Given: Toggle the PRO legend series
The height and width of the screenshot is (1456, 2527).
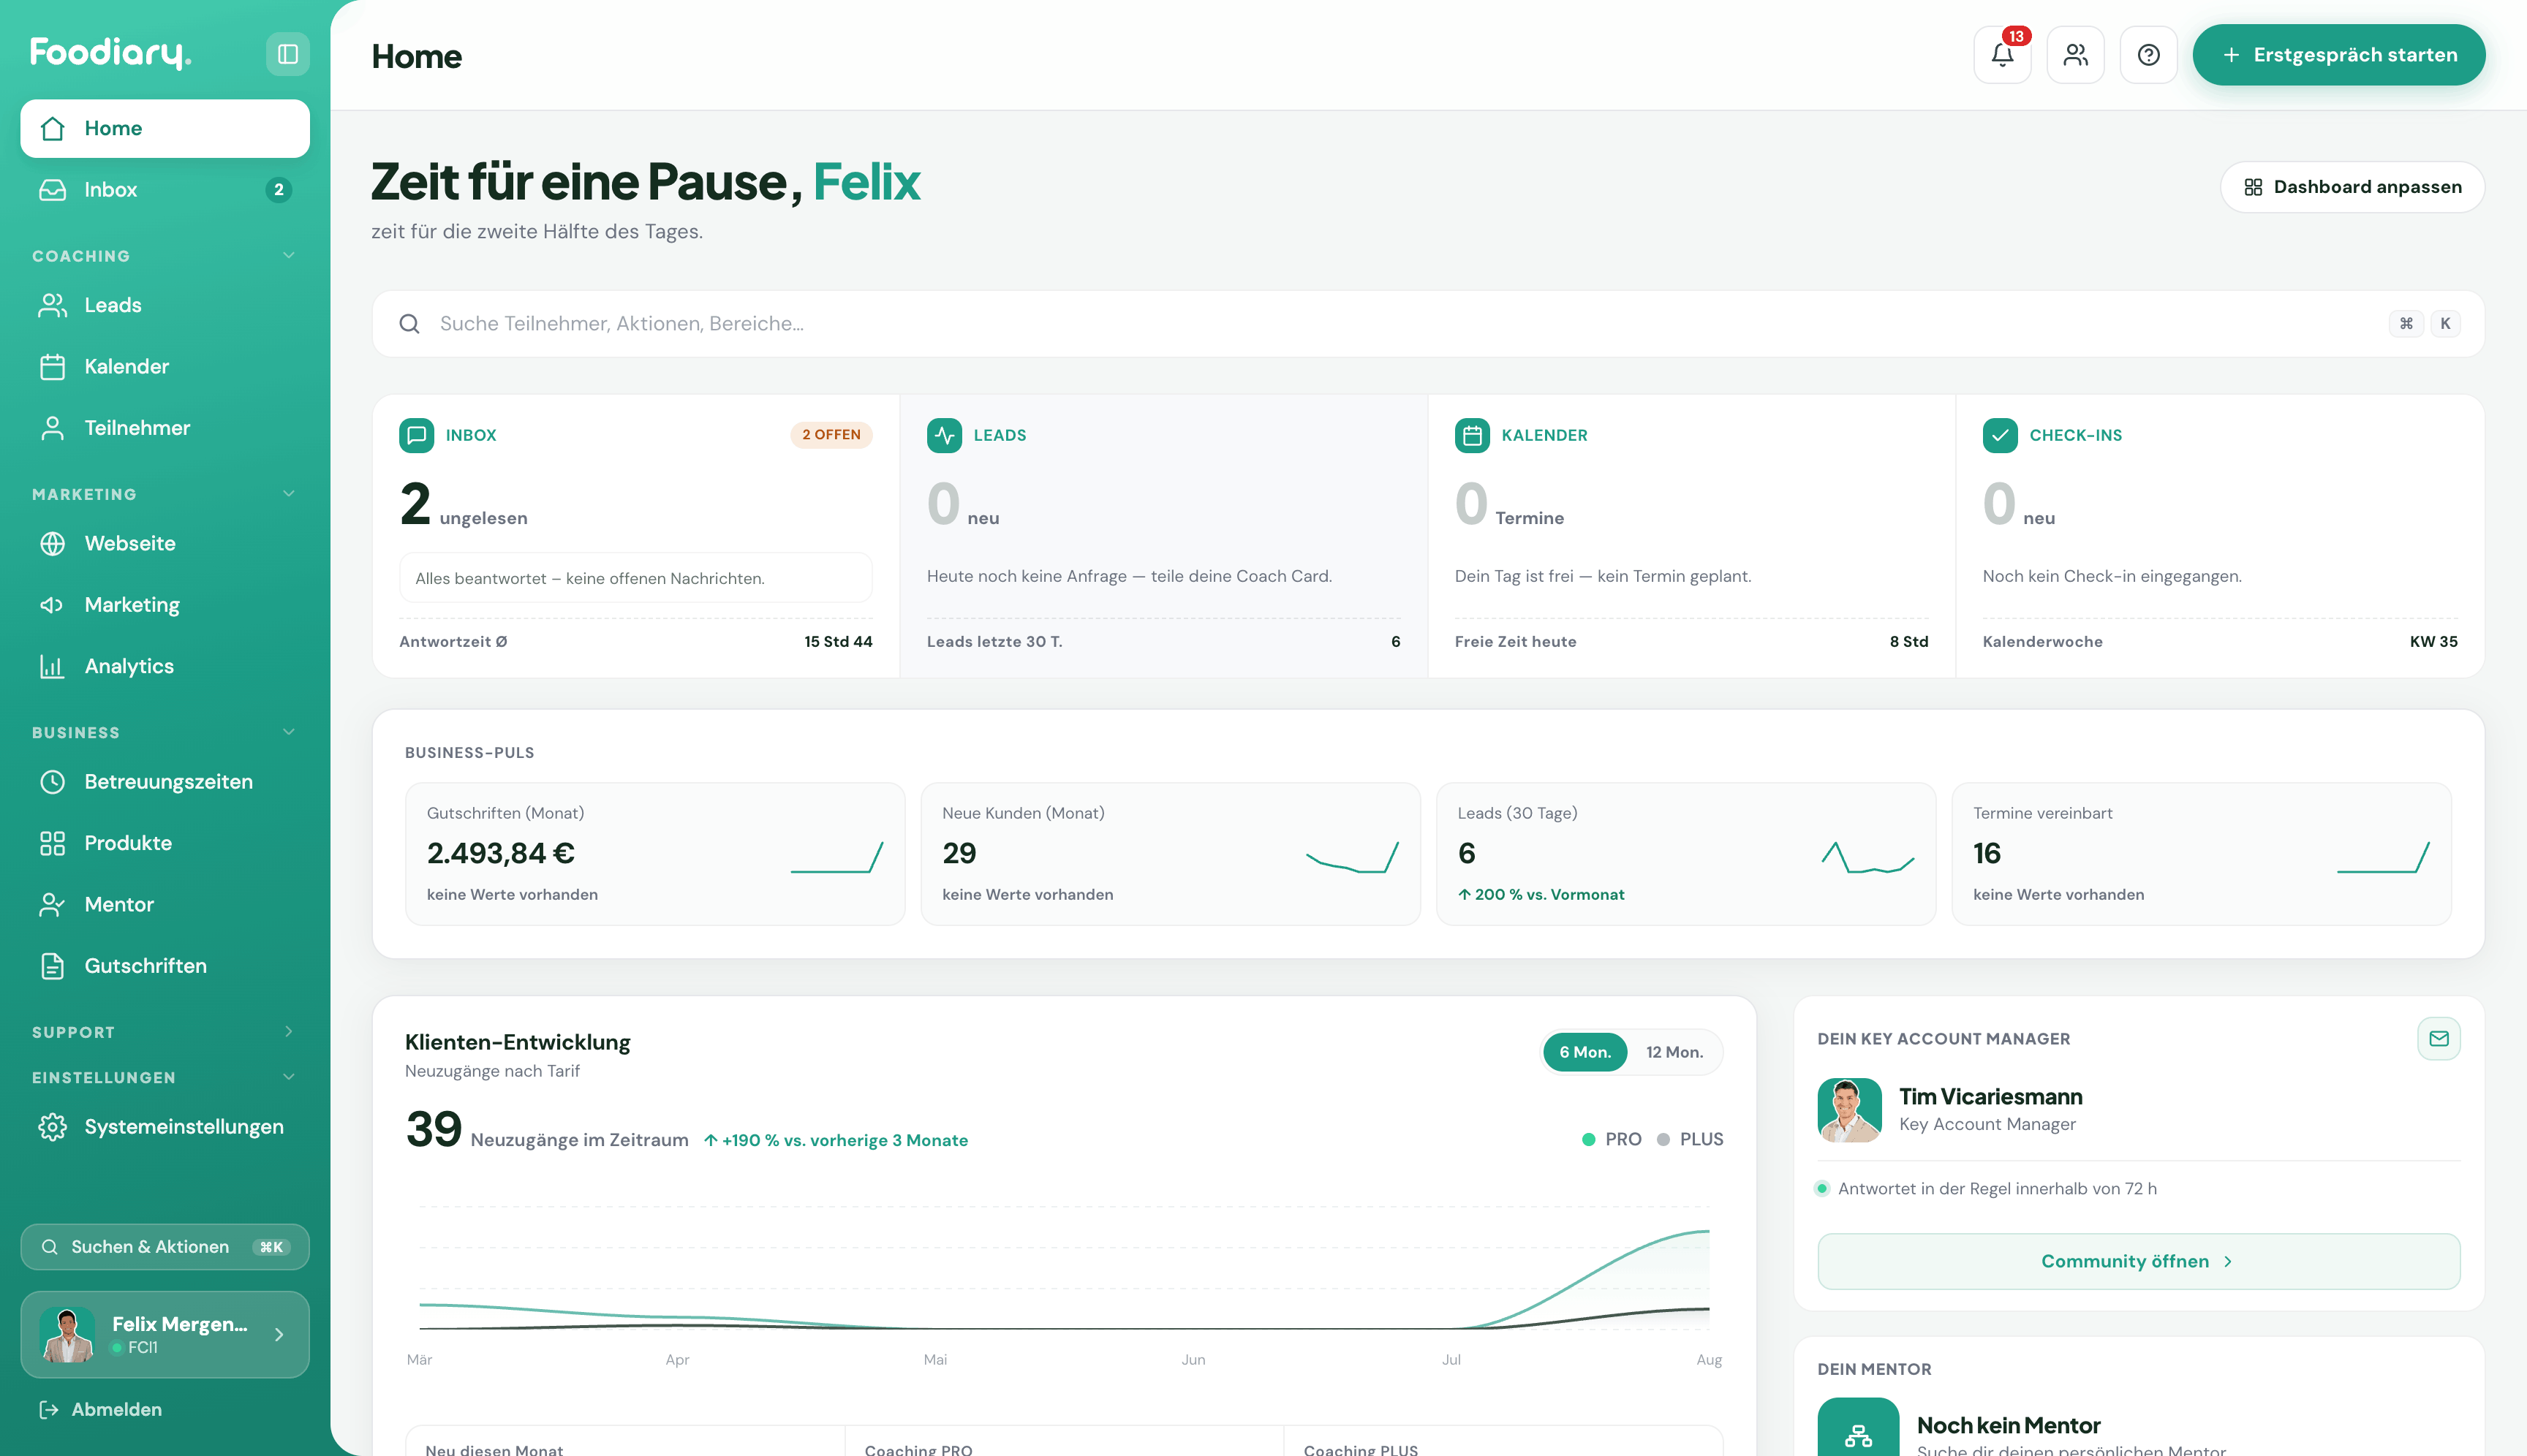Looking at the screenshot, I should [x=1612, y=1139].
